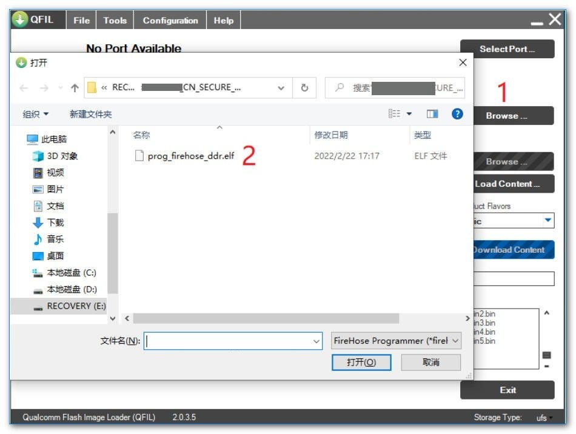Click the search box in dialog

[x=395, y=88]
